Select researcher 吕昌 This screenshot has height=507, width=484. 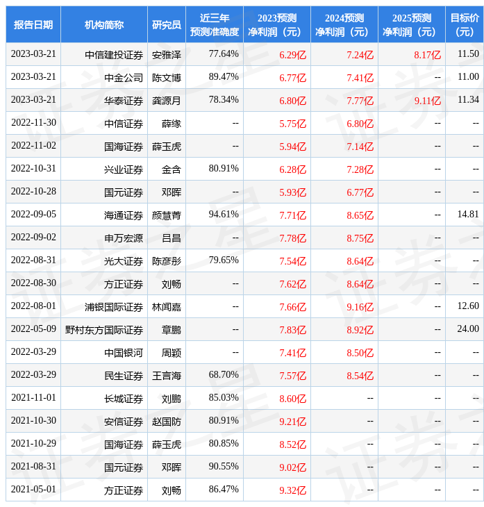(x=172, y=238)
